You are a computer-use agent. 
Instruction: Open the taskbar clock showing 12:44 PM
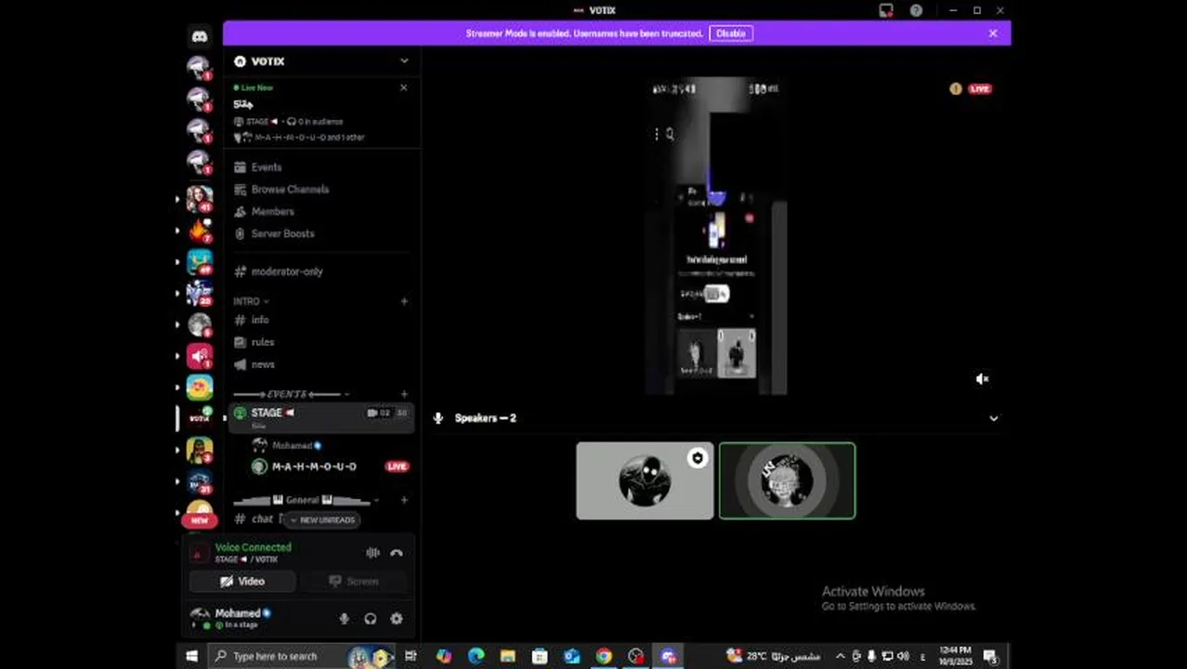[955, 656]
